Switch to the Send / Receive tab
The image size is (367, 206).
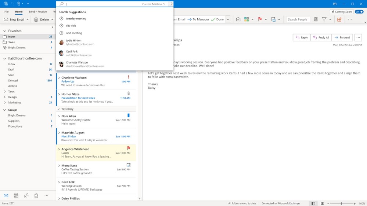(38, 12)
